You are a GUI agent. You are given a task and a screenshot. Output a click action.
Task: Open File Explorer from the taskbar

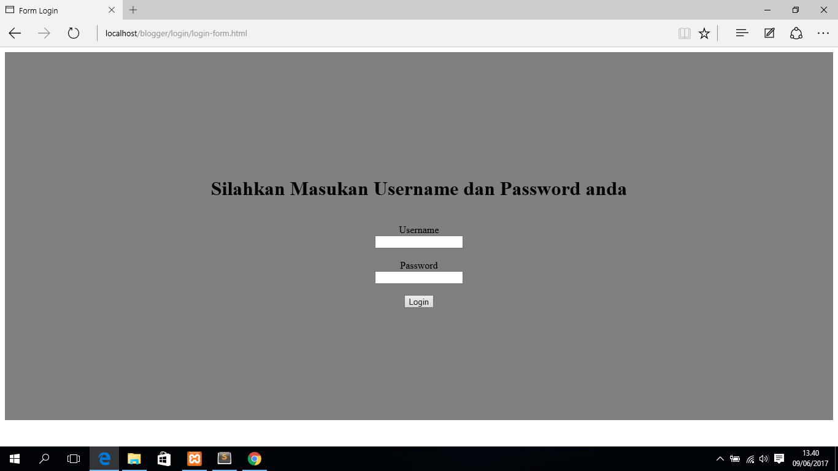point(134,458)
